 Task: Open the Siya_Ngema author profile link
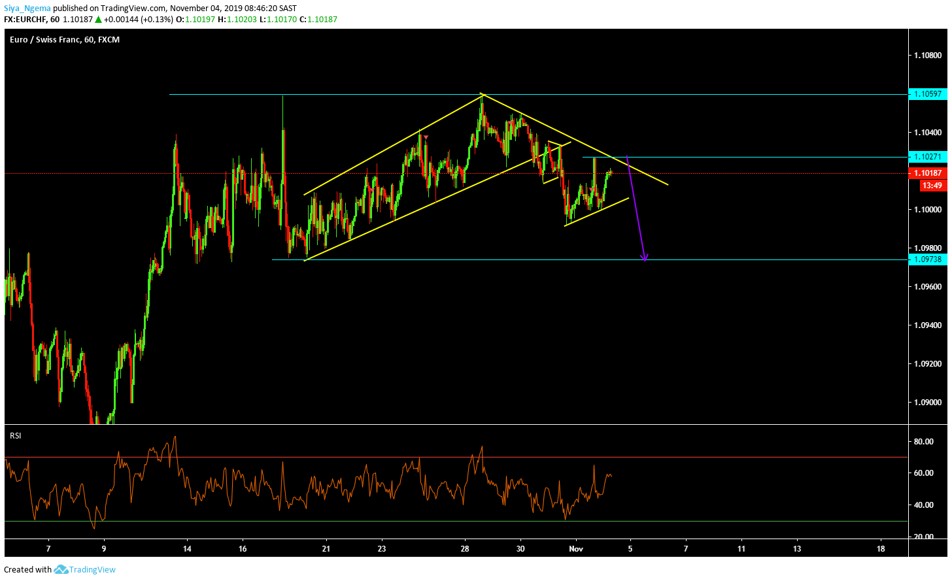click(27, 8)
